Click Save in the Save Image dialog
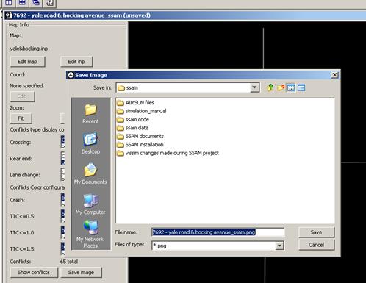This screenshot has height=283, width=366. [316, 232]
